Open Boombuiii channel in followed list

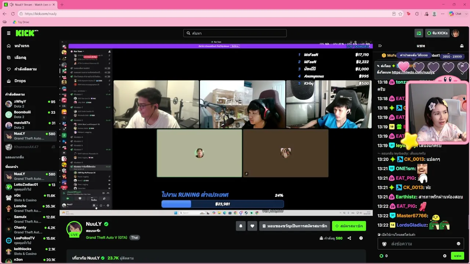pyautogui.click(x=30, y=114)
